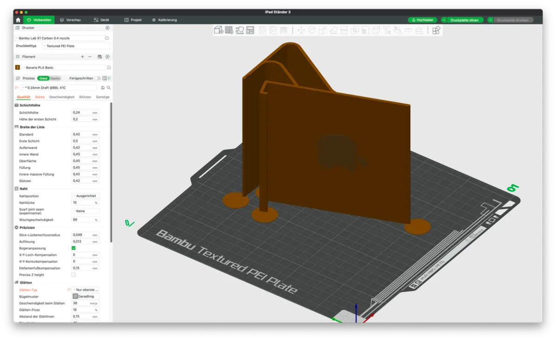Screen dimensions: 556x340
Task: Click the Druckplatte slicen button
Action: 462,20
